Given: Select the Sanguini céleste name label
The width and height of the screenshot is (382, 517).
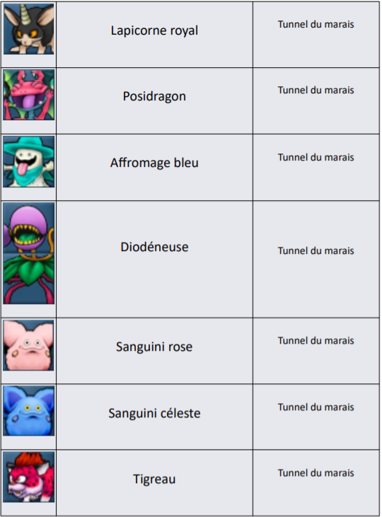Looking at the screenshot, I should pos(154,413).
